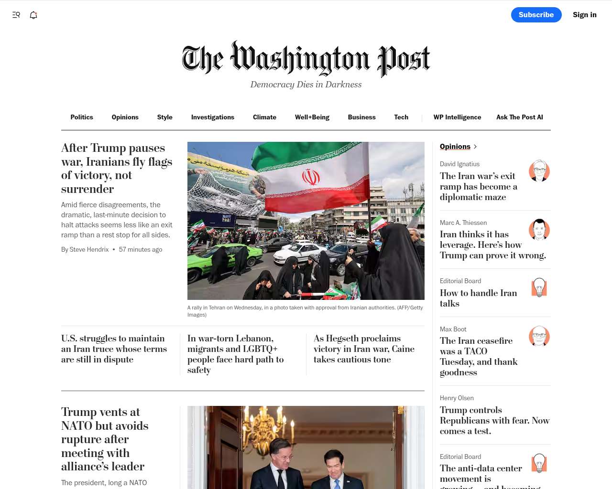The height and width of the screenshot is (489, 612).
Task: Click Marc A. Thiessen author portrait
Action: 539,229
